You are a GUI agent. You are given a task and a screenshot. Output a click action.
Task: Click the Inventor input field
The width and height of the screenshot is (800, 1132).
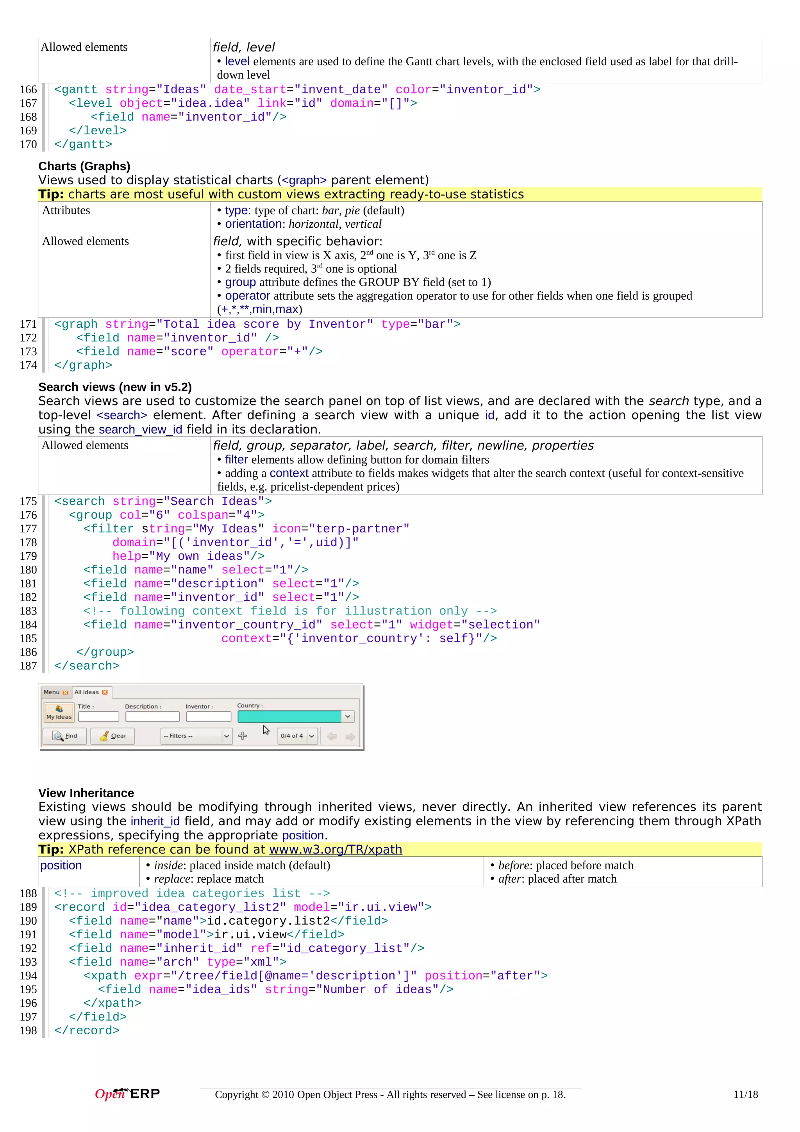tap(209, 716)
